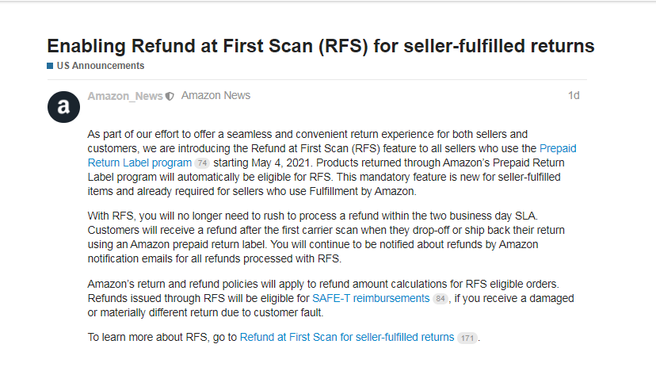Open the US Announcements category
The height and width of the screenshot is (371, 656).
point(101,66)
